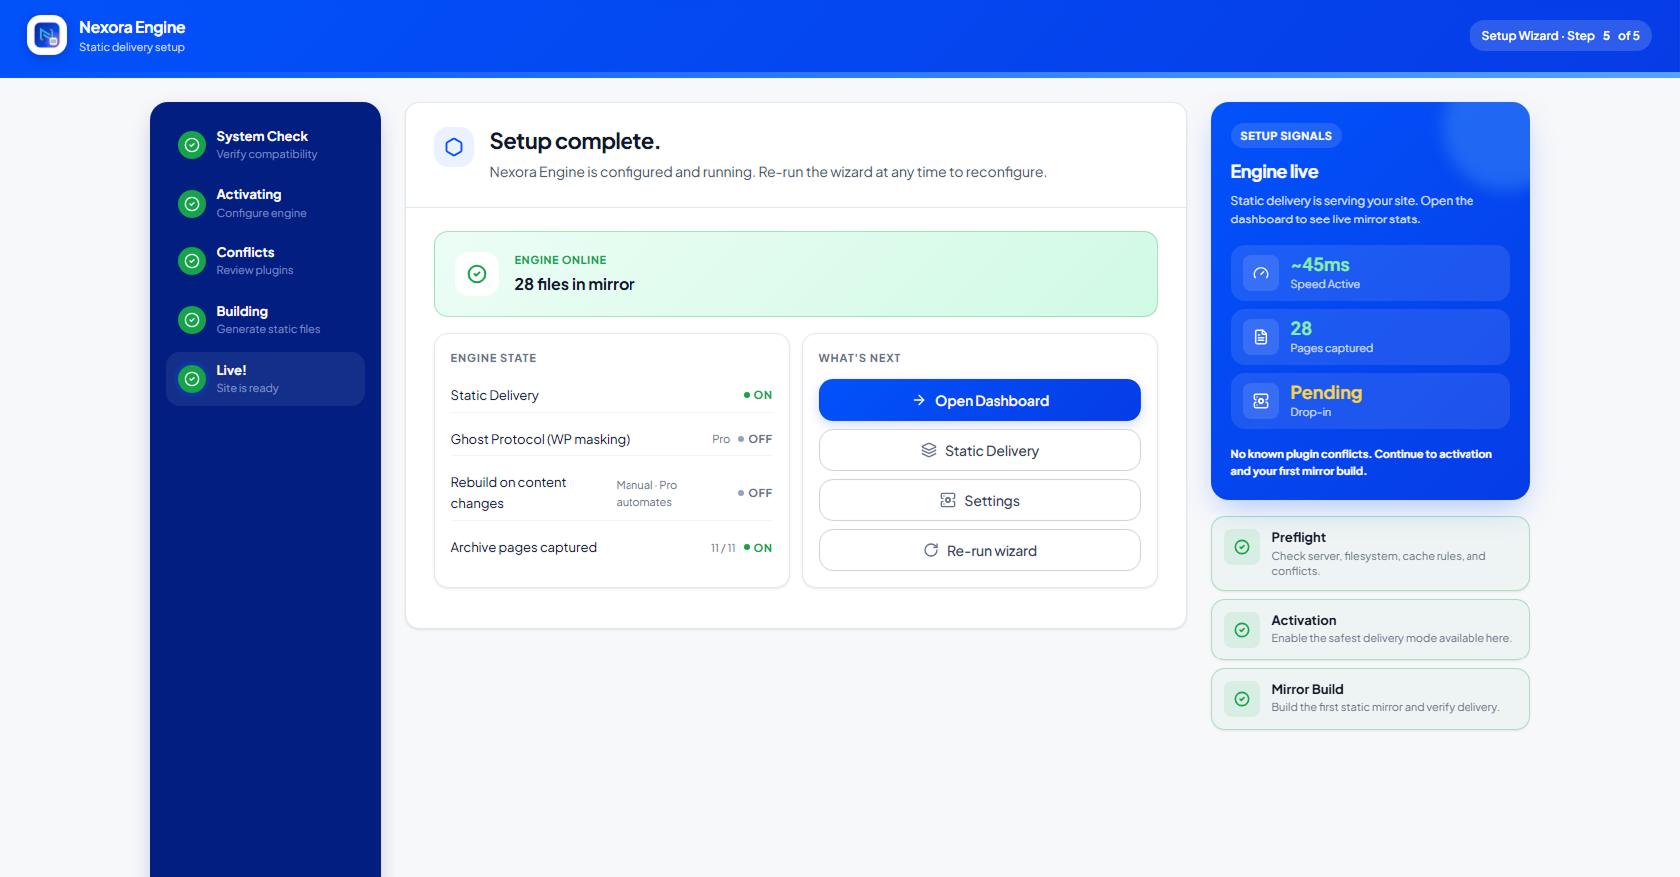The image size is (1680, 877).
Task: Click the 'Engine live' heading
Action: click(1274, 172)
